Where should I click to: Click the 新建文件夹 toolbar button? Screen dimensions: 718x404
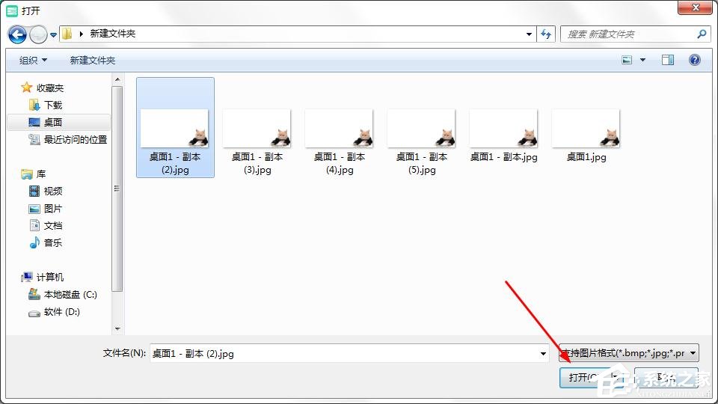93,60
